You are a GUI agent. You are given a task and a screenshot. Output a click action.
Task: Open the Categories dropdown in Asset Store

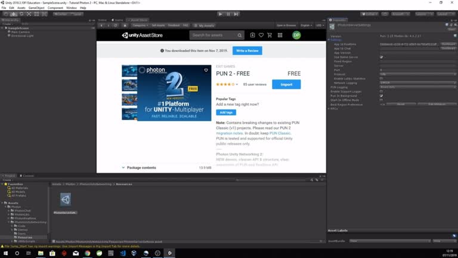(x=140, y=26)
